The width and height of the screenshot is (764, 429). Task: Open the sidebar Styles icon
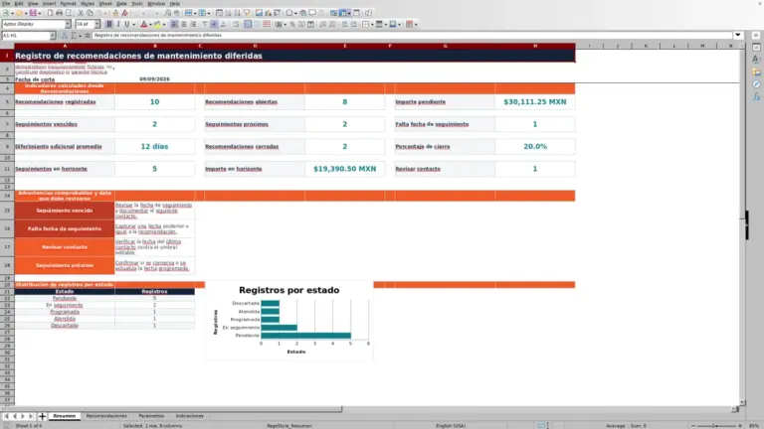756,60
